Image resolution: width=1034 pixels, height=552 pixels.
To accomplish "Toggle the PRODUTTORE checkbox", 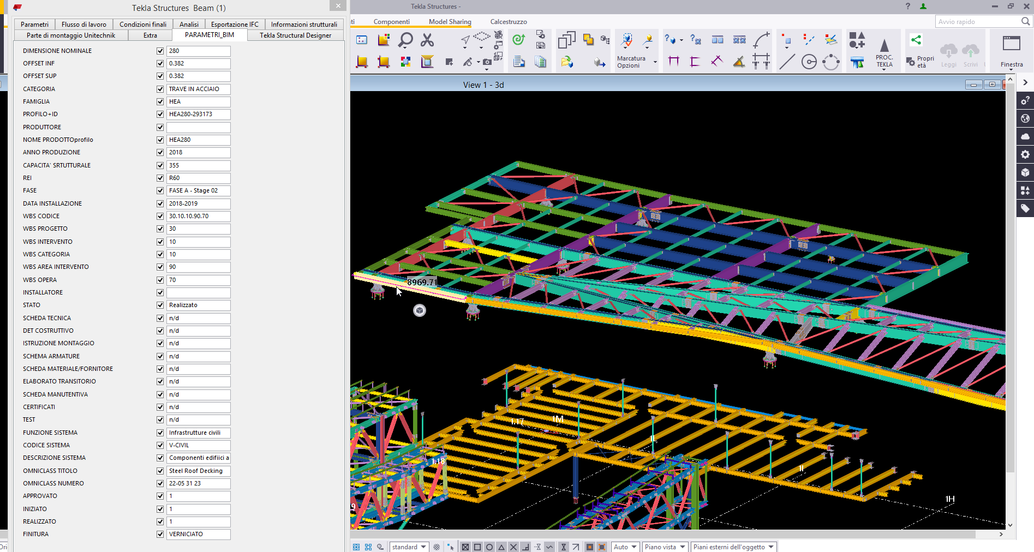I will click(160, 127).
